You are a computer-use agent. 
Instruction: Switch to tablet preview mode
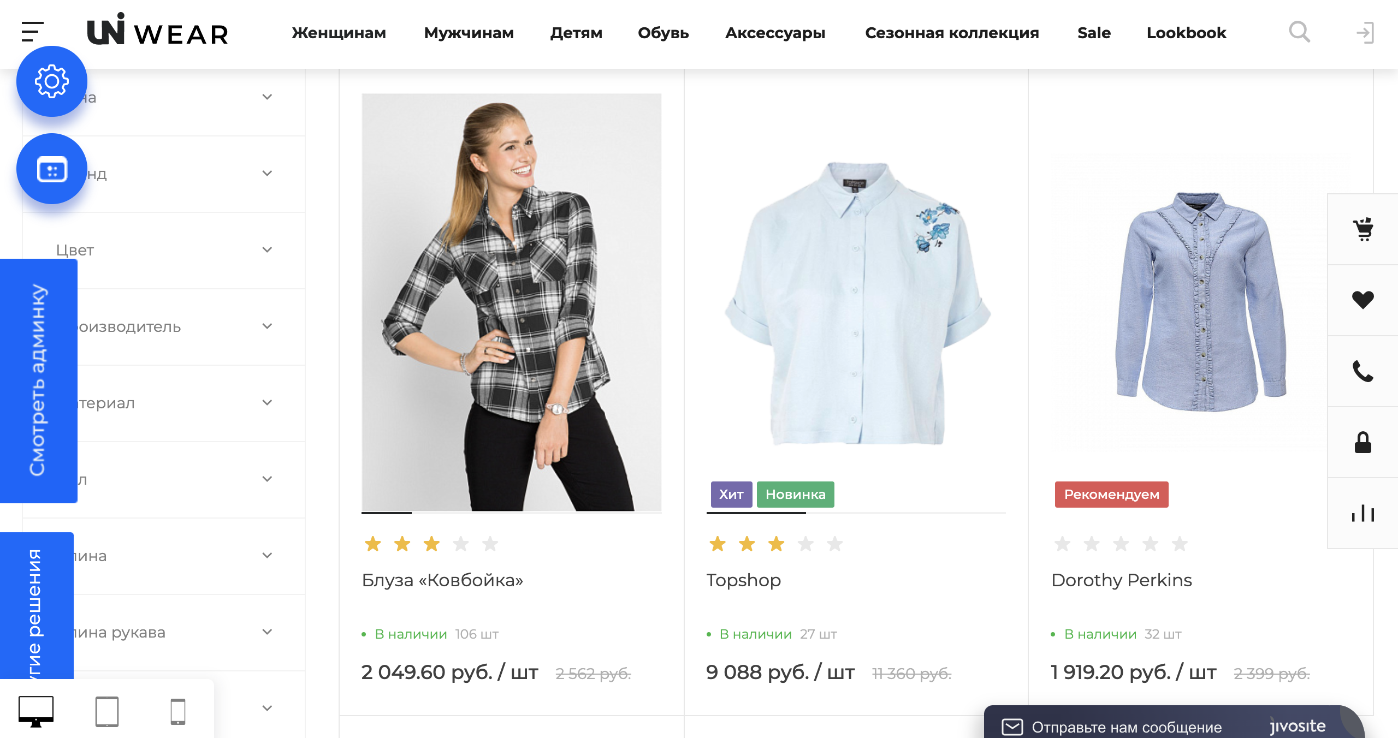[x=107, y=711]
